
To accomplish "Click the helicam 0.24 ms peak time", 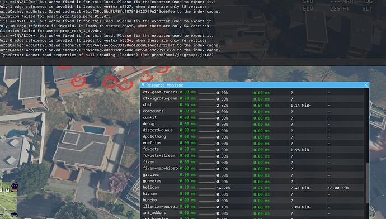I will click(261, 188).
